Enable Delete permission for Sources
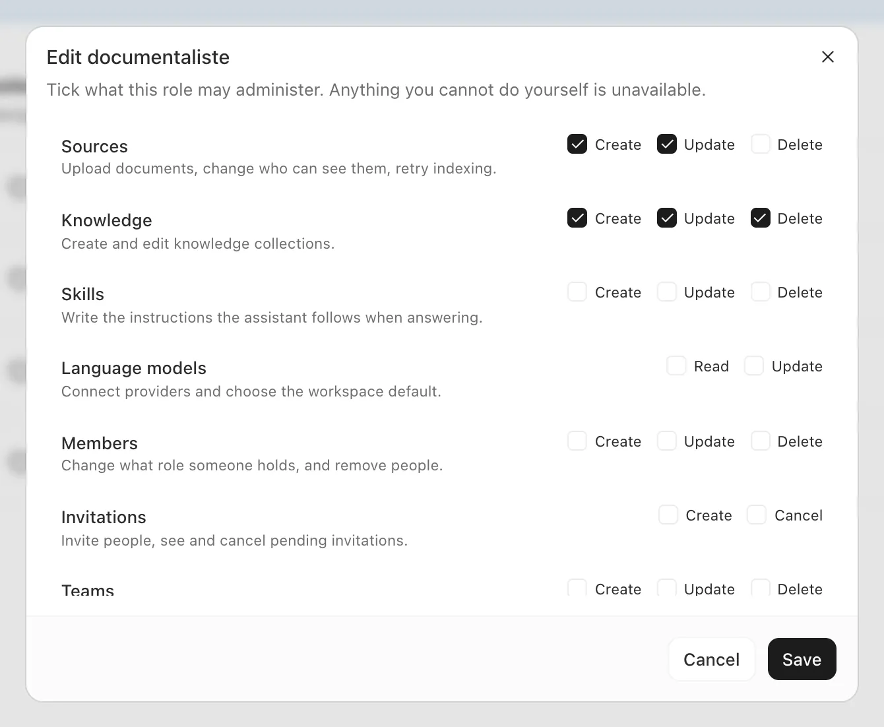Image resolution: width=884 pixels, height=727 pixels. tap(761, 144)
